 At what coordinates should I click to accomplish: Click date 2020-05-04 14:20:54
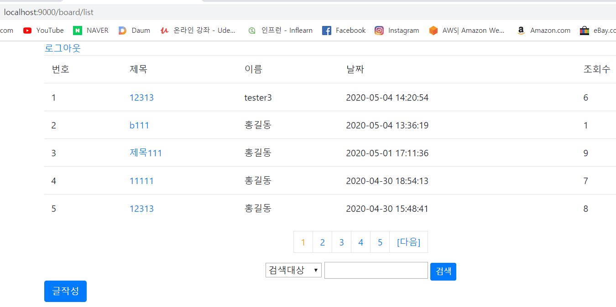(387, 97)
